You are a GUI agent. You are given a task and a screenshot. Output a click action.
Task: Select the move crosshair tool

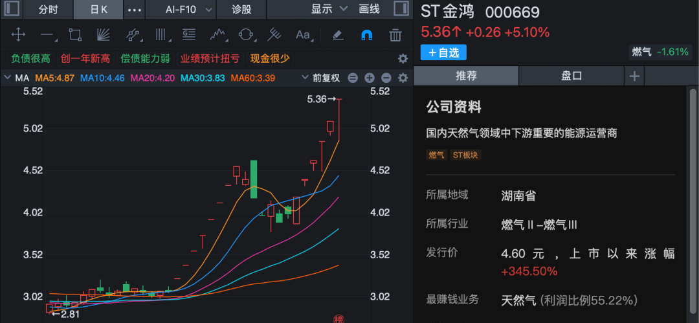[18, 34]
